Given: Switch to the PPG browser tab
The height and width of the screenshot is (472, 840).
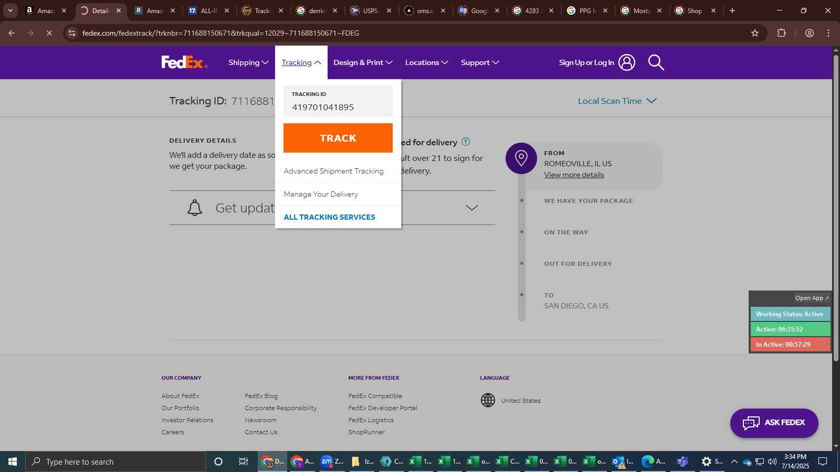Looking at the screenshot, I should coord(586,10).
